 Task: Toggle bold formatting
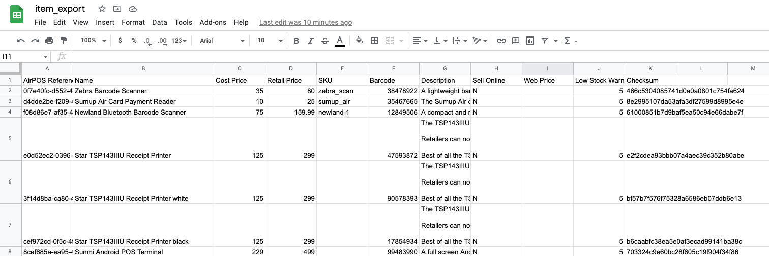tap(297, 41)
